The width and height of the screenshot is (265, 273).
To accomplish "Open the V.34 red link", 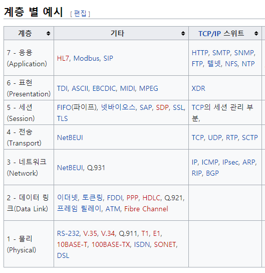I will [108, 233].
